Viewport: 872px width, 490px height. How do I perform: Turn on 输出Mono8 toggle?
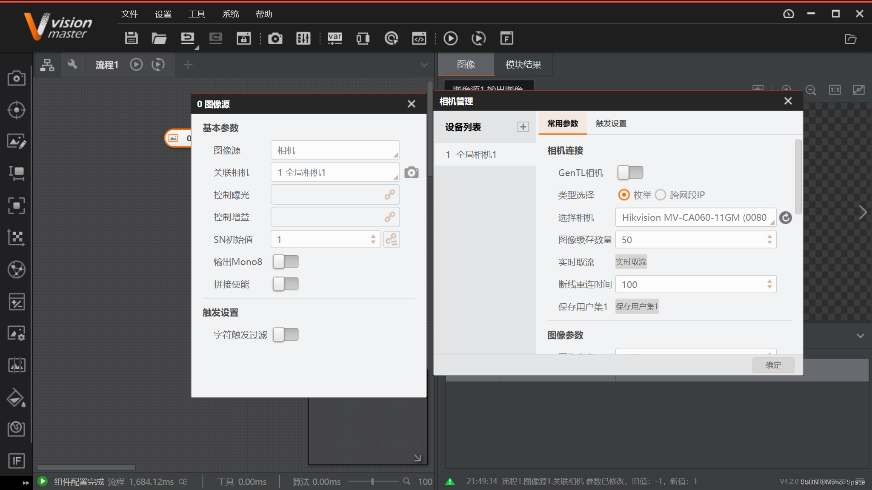285,262
